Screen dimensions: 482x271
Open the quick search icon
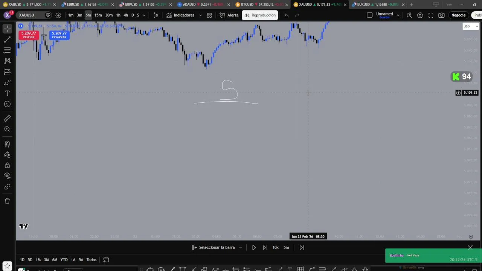coord(409,15)
